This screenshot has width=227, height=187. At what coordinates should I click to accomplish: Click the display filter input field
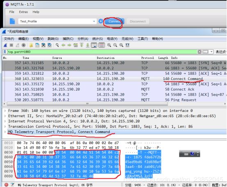(x=102, y=52)
